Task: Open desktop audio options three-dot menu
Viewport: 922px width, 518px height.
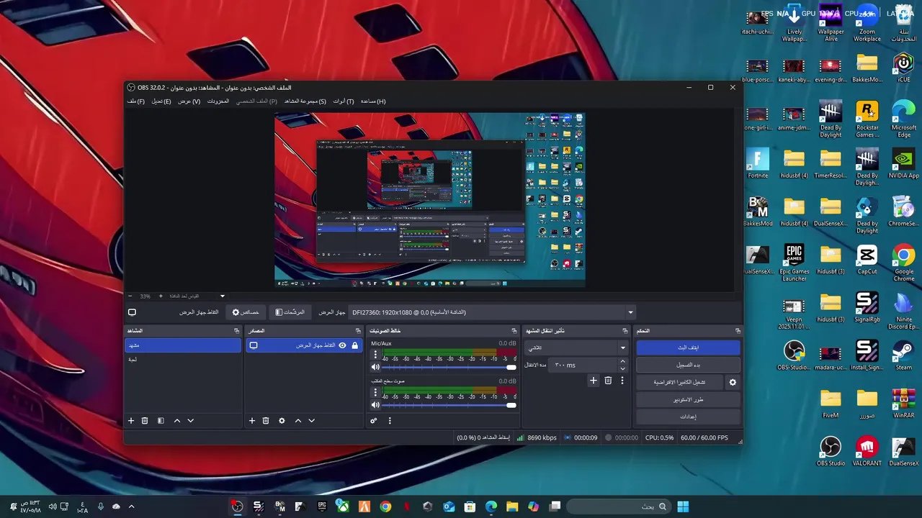Action: (375, 393)
